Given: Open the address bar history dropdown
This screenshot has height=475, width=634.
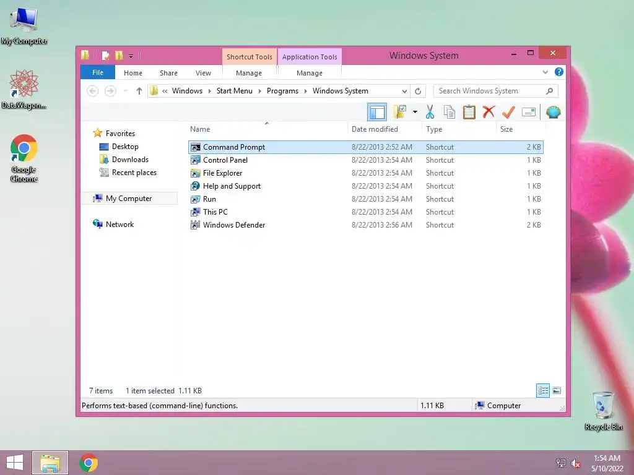Looking at the screenshot, I should (404, 92).
